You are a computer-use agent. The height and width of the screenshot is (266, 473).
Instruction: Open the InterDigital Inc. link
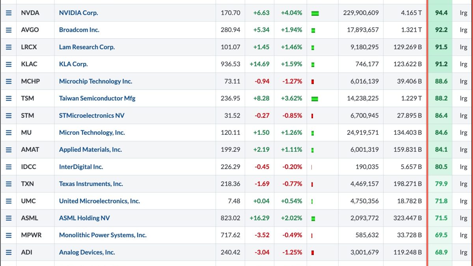[x=81, y=167]
